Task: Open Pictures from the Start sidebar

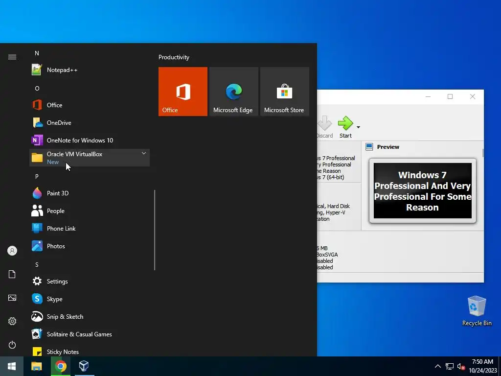Action: pos(12,298)
